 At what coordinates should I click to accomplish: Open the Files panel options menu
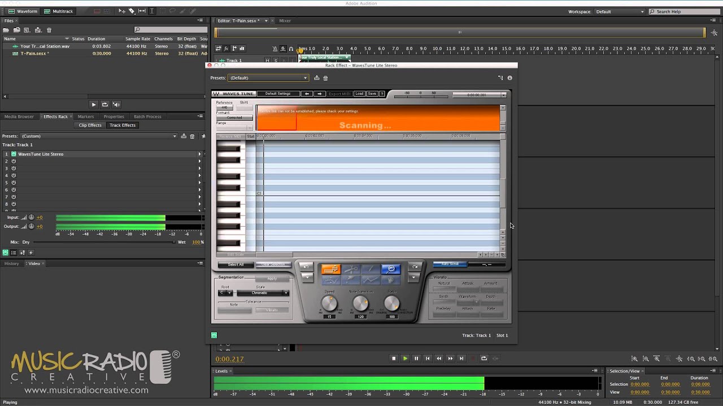[x=200, y=20]
